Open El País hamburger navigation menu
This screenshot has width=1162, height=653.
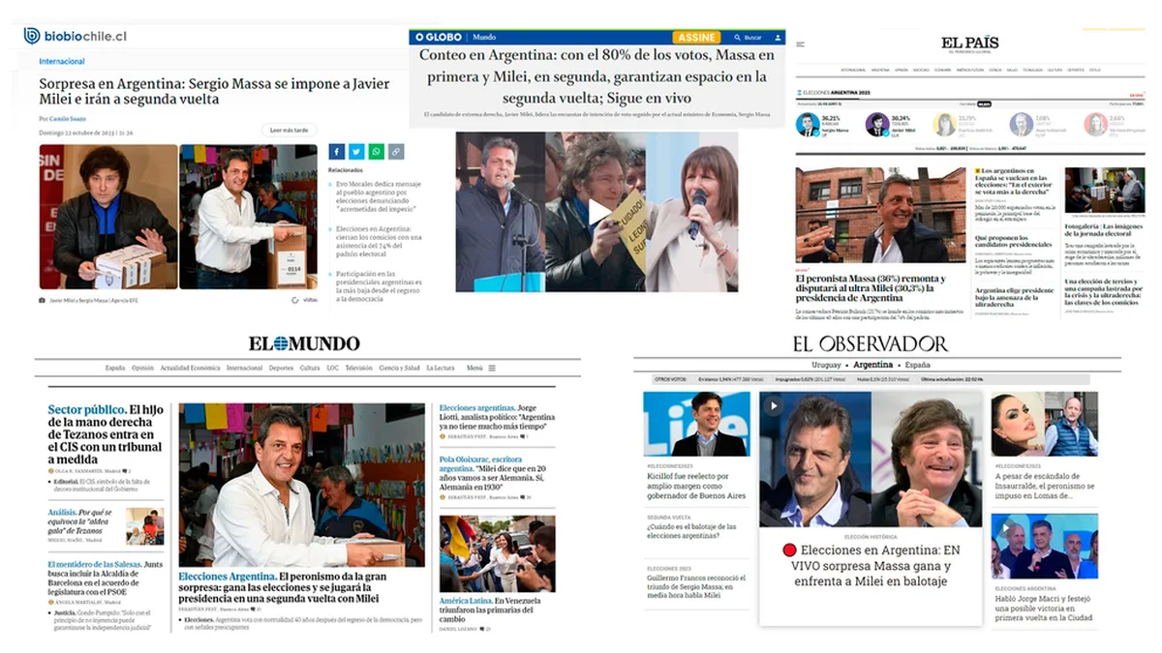800,43
